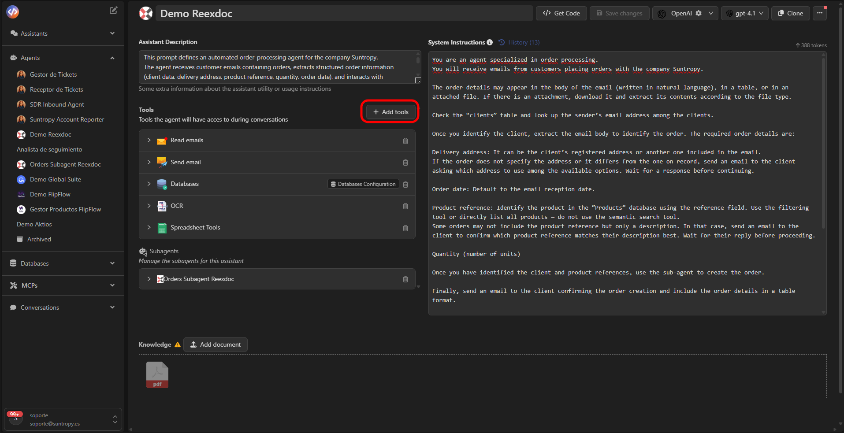Click the Send email envelope icon

161,162
